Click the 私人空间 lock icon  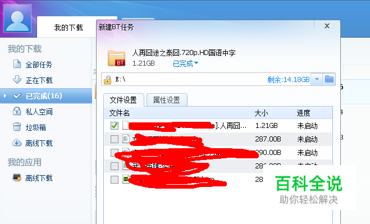point(17,111)
